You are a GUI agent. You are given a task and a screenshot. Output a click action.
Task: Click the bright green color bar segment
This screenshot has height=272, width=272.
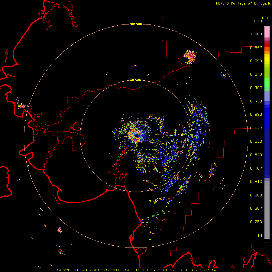coord(267,83)
